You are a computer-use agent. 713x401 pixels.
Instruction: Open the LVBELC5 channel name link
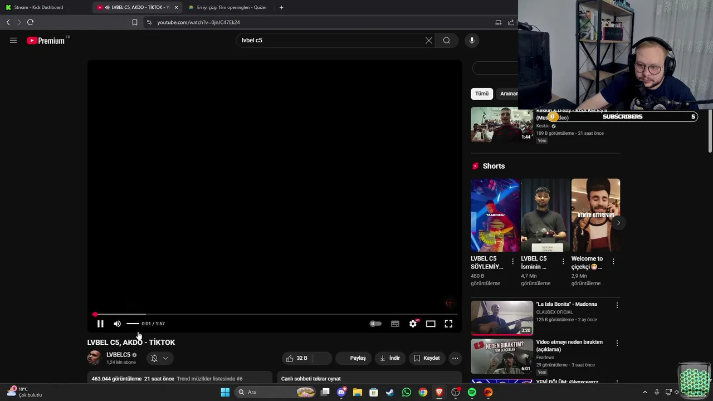118,355
